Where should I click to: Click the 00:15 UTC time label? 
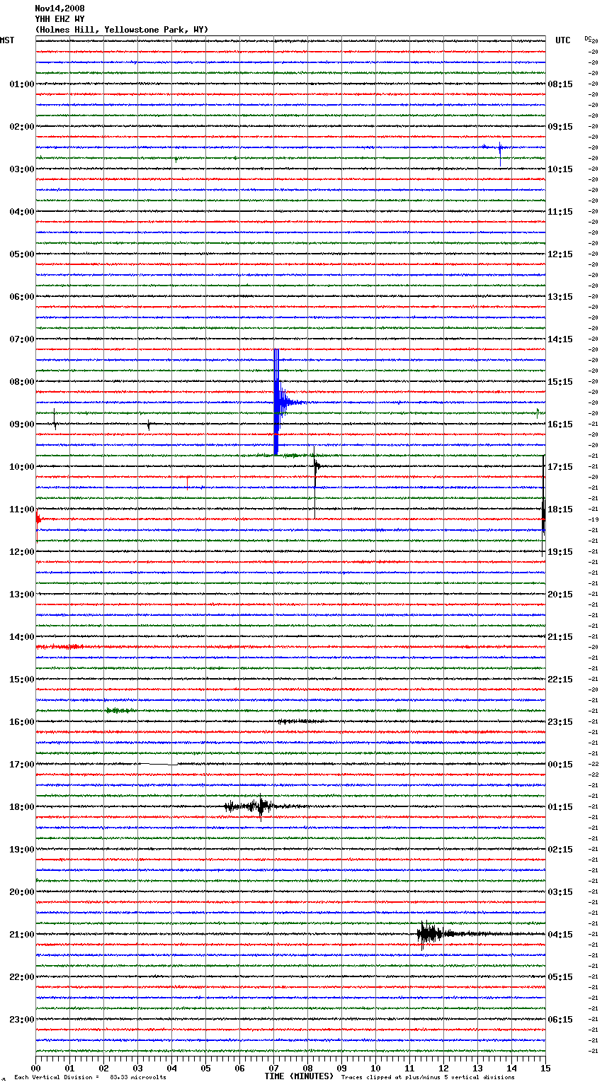point(560,765)
